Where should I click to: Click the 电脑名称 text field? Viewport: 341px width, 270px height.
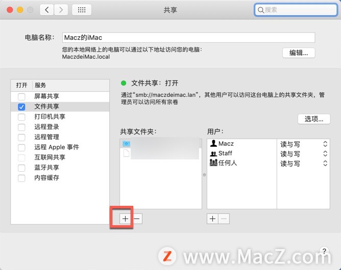[188, 38]
